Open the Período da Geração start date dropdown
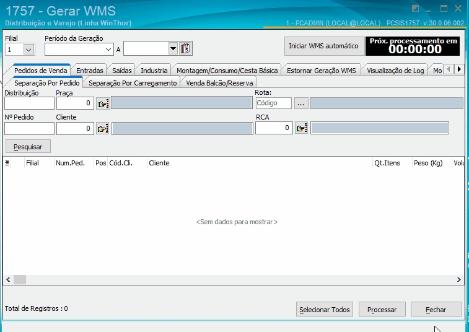 [108, 50]
